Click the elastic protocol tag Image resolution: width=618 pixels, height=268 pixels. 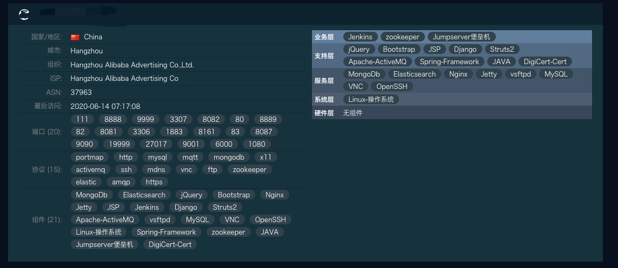(x=86, y=182)
